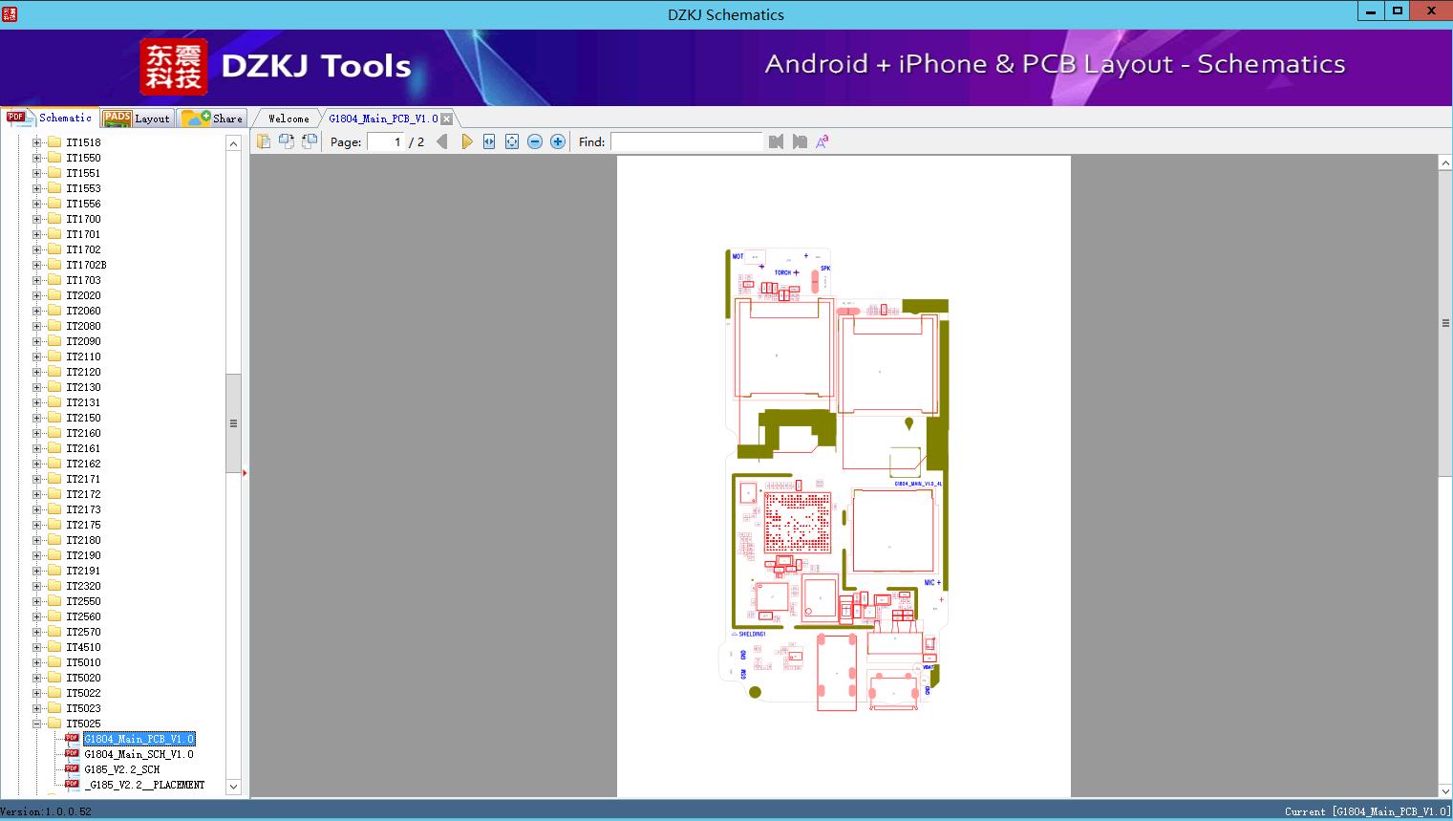The height and width of the screenshot is (821, 1453).
Task: Minimize the DZKJ Schematics window
Action: click(x=1371, y=11)
